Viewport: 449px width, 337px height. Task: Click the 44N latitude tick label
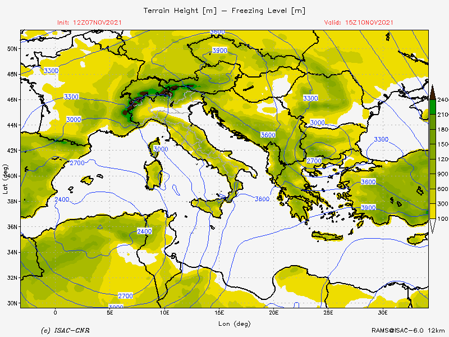[x=12, y=125]
